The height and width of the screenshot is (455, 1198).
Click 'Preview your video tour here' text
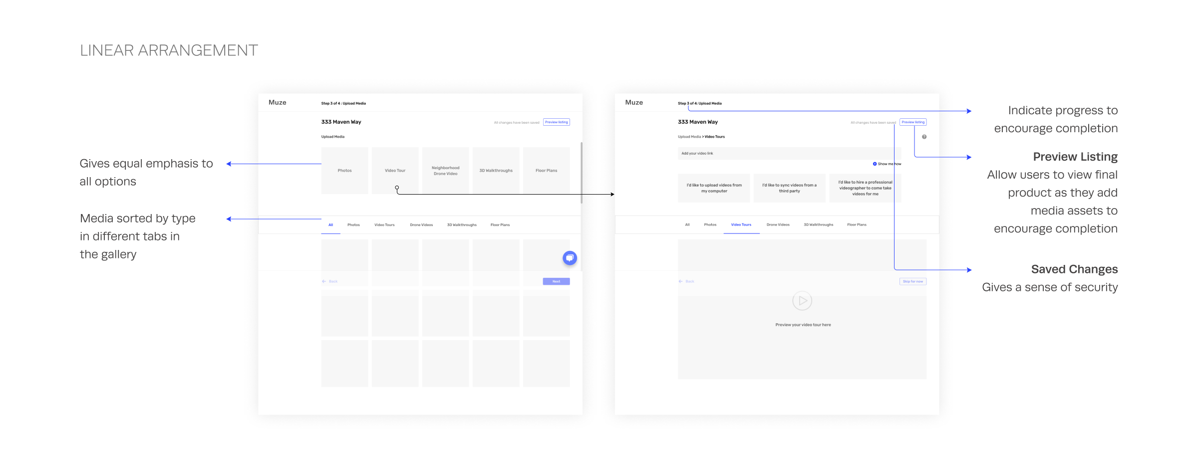(803, 325)
